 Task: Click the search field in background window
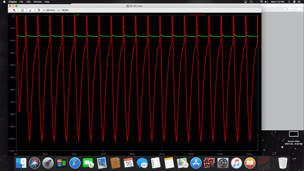tap(293, 9)
